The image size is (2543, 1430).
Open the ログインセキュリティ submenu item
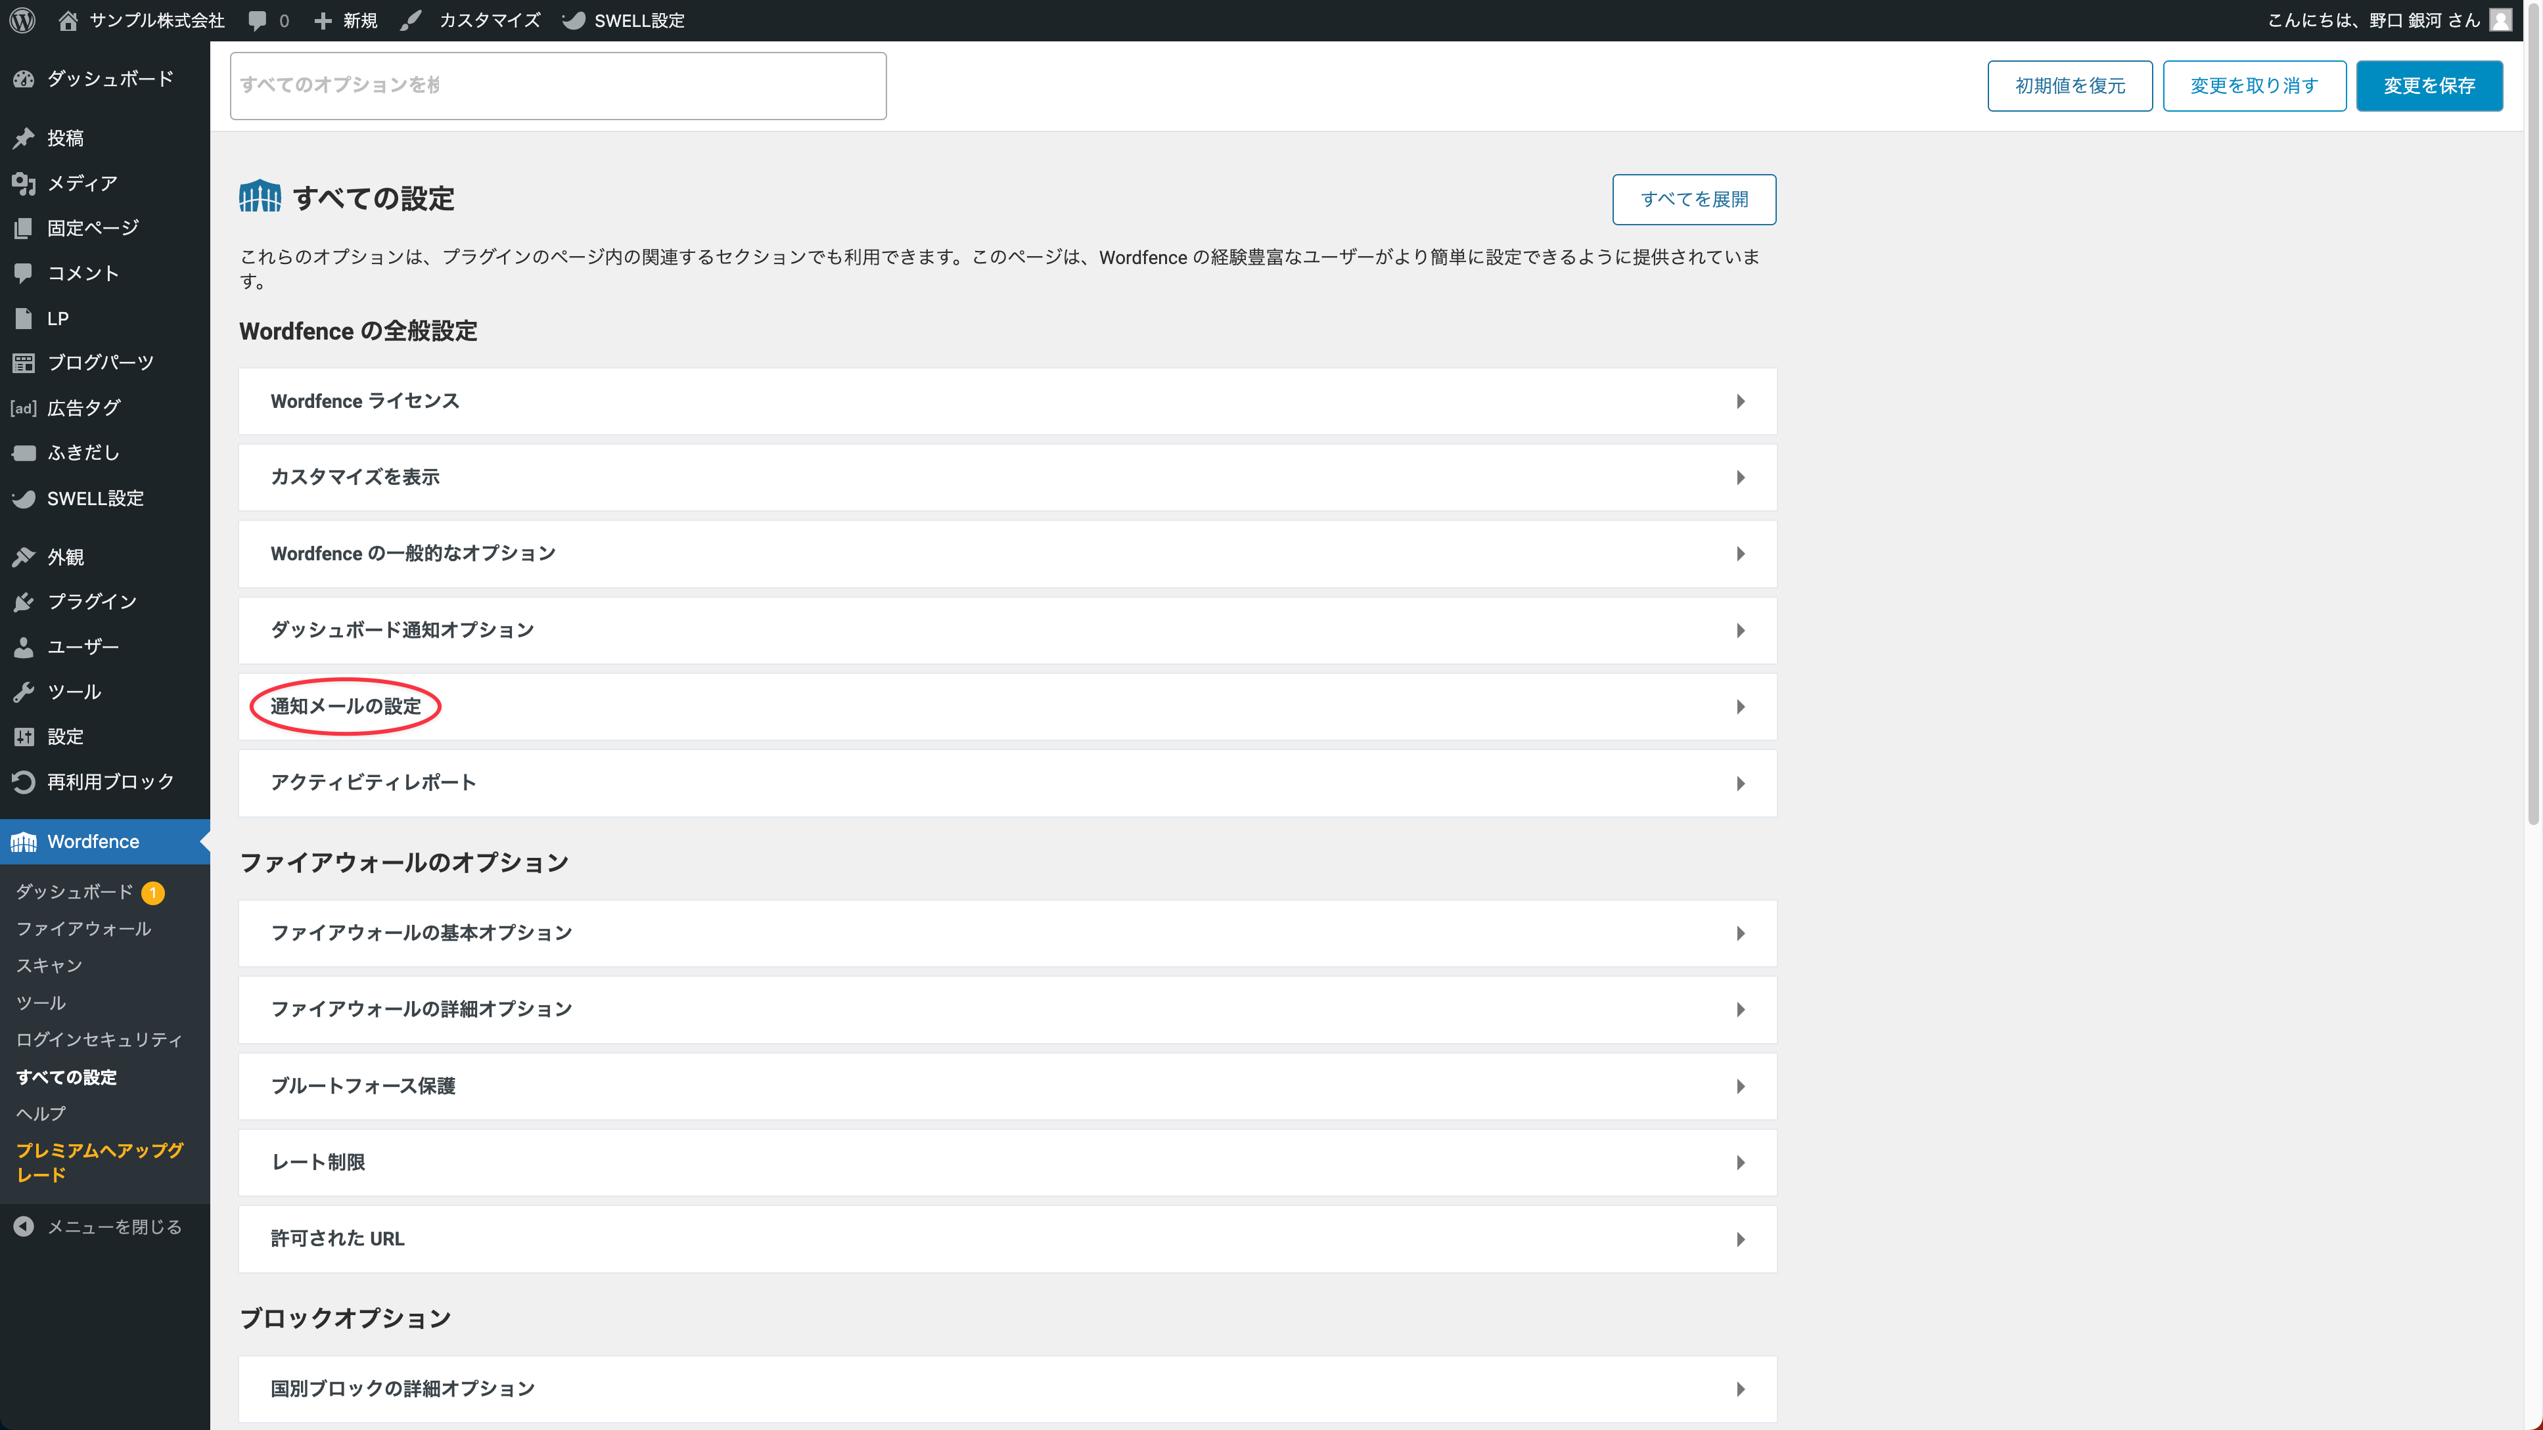click(99, 1039)
